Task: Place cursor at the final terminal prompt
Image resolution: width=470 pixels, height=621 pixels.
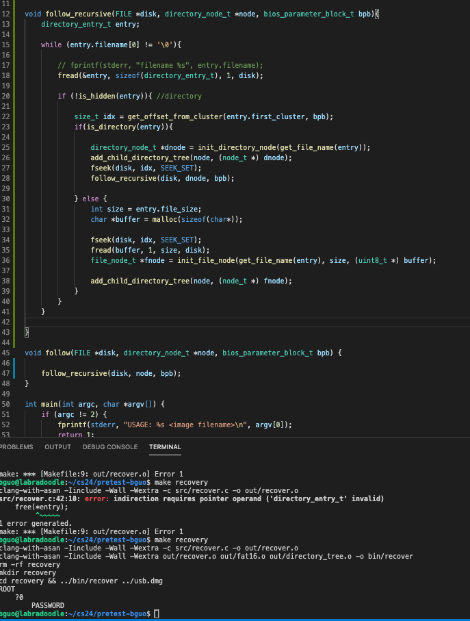Action: [157, 614]
